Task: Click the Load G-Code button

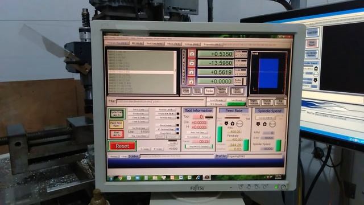Action: point(138,121)
